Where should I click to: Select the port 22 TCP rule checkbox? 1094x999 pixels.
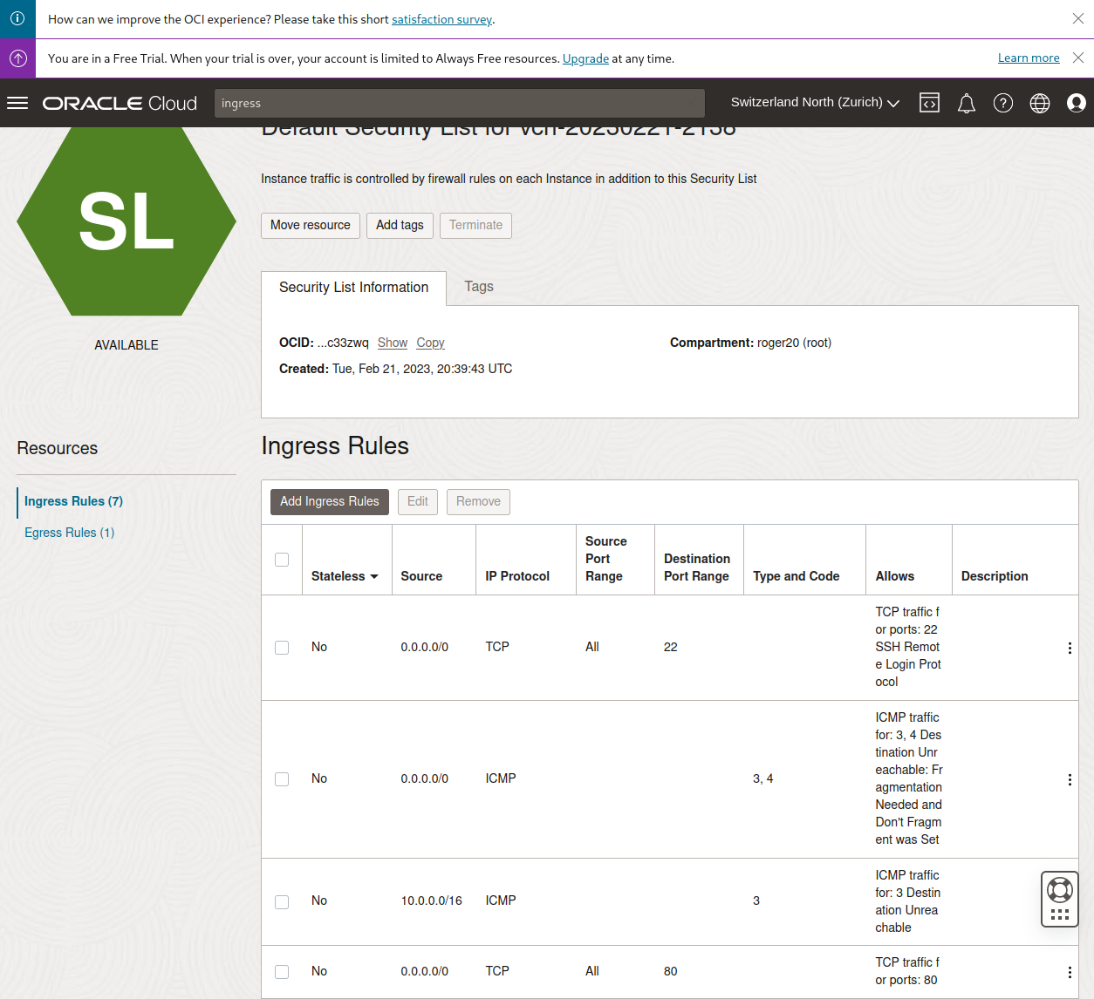[282, 648]
